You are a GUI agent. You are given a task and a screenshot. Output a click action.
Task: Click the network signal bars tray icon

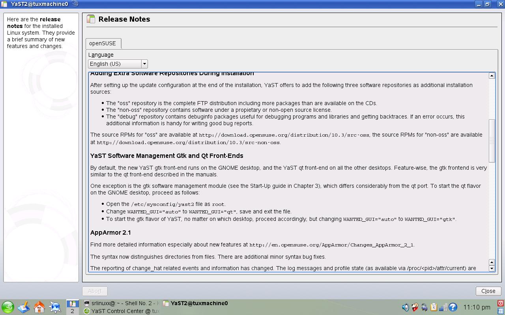click(443, 307)
